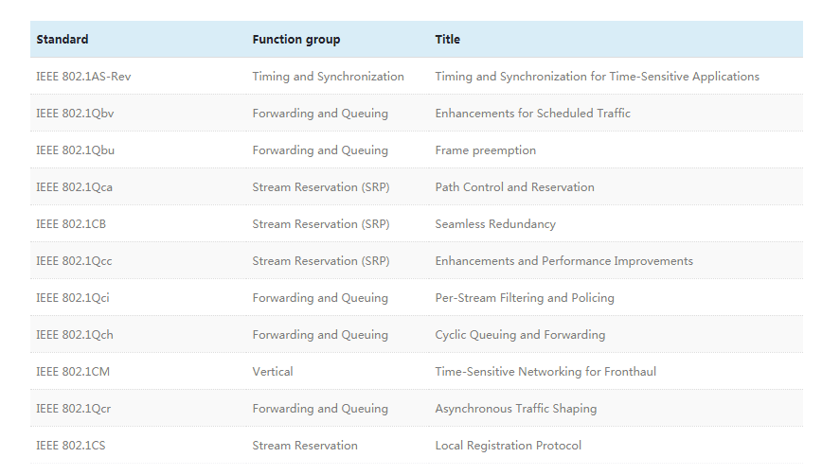Click the Function group column header
Viewport: 840px width, 475px height.
tap(296, 40)
